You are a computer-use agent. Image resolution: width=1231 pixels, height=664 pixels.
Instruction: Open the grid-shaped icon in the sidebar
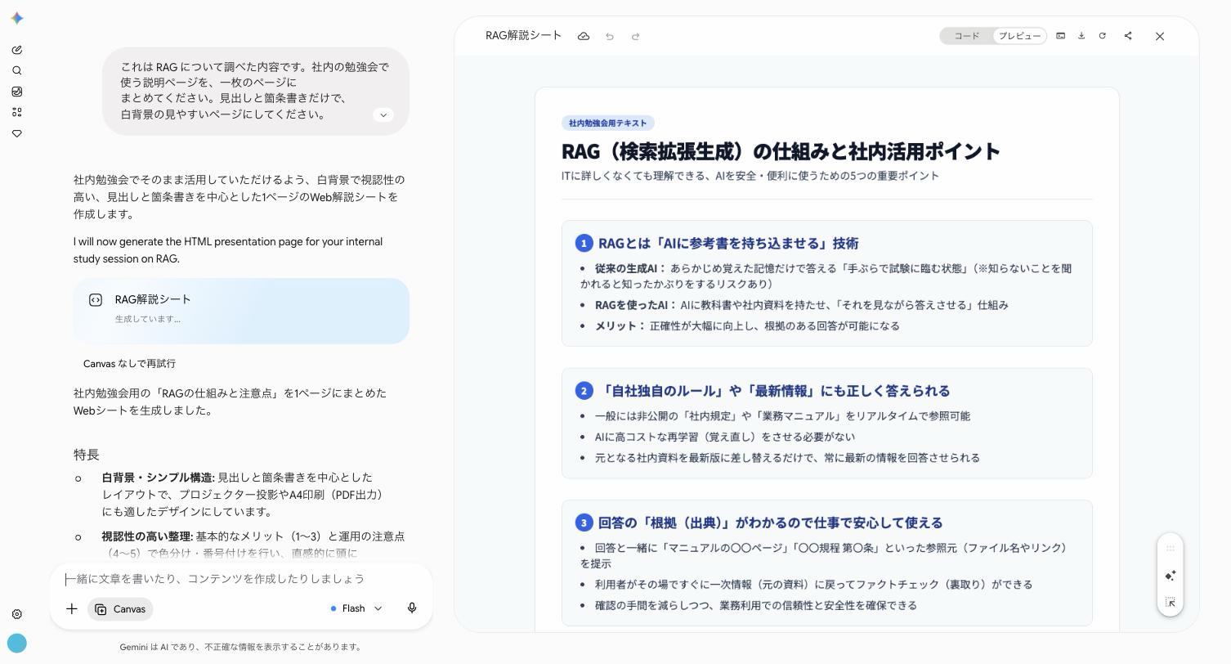point(17,112)
